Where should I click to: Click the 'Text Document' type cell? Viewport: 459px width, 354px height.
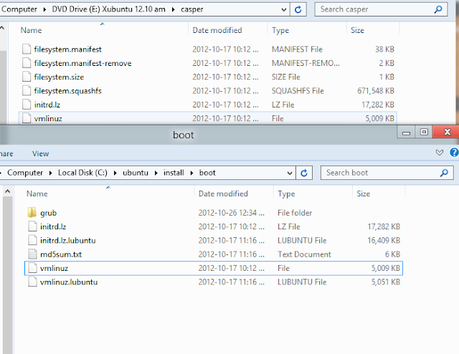[x=304, y=254]
